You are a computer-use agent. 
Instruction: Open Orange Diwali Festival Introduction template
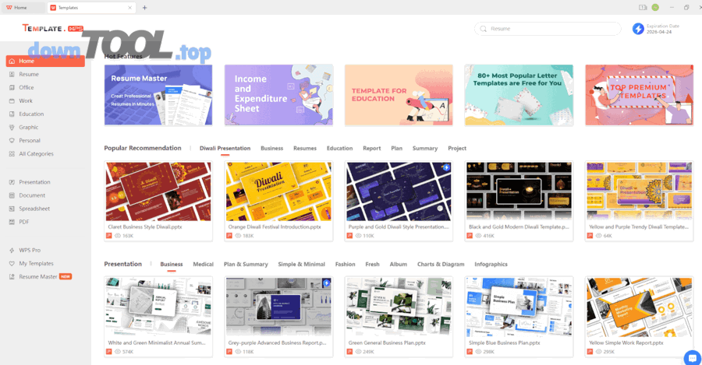coord(278,201)
